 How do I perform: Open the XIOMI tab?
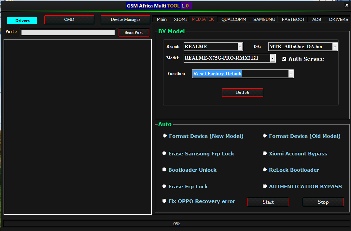point(180,19)
